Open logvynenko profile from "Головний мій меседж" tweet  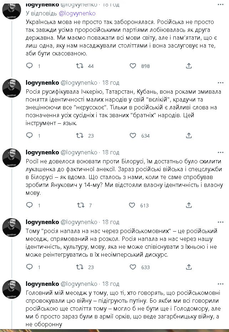coord(43,284)
